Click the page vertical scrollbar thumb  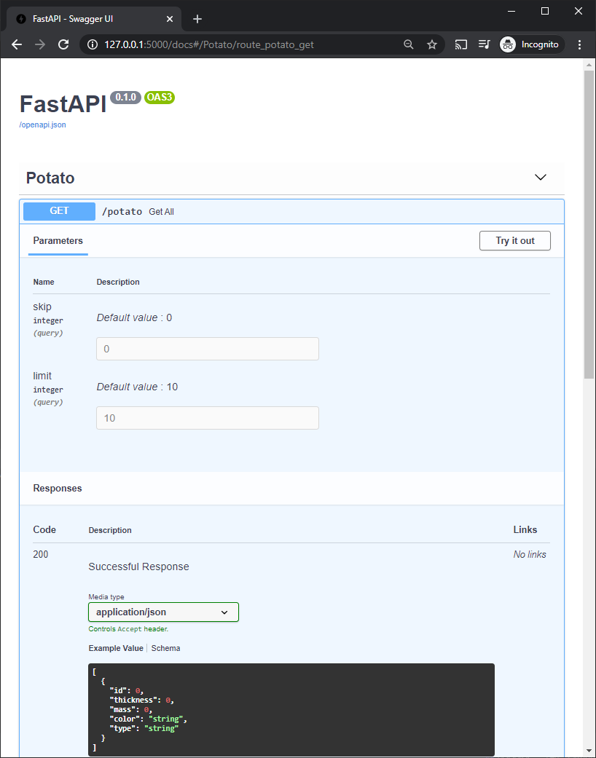tap(589, 224)
